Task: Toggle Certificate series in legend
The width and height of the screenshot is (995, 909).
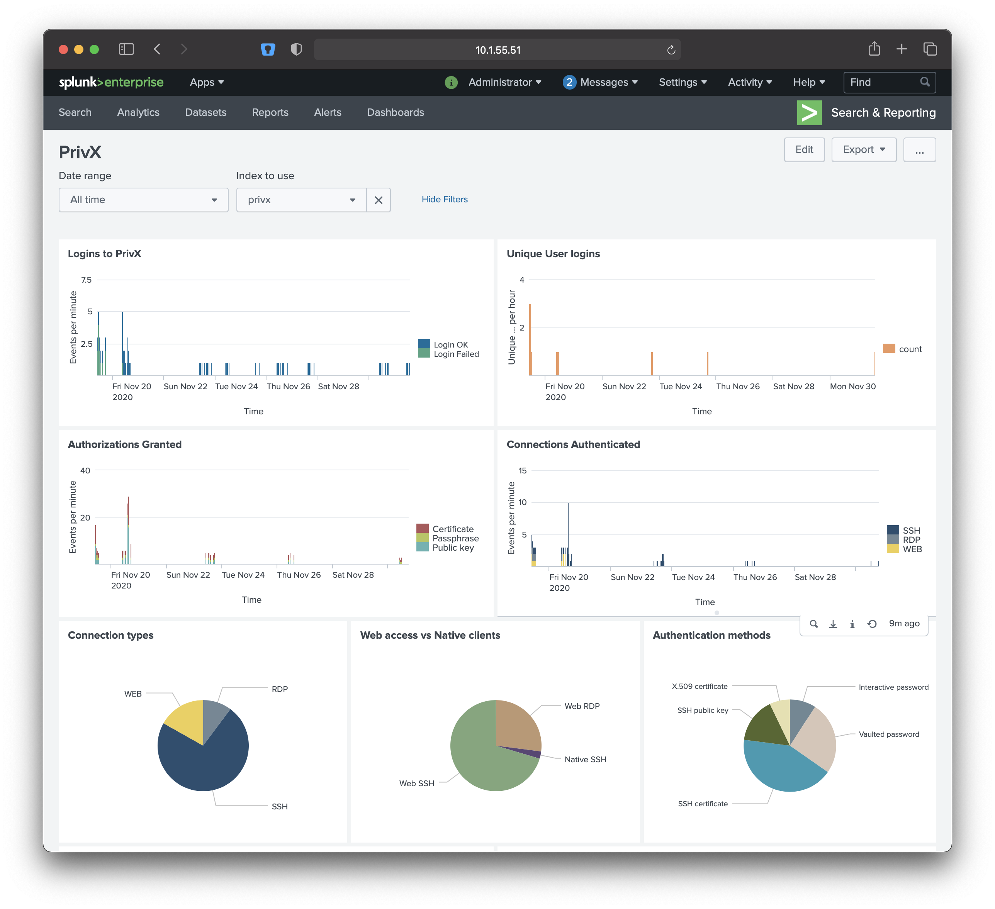Action: (445, 529)
